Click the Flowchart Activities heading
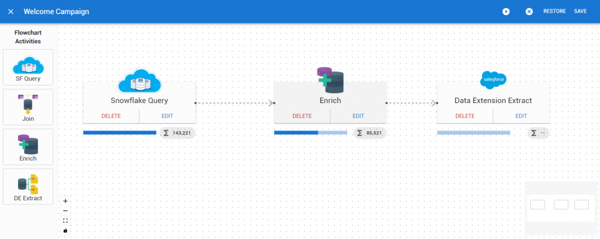This screenshot has height=239, width=600. 28,37
